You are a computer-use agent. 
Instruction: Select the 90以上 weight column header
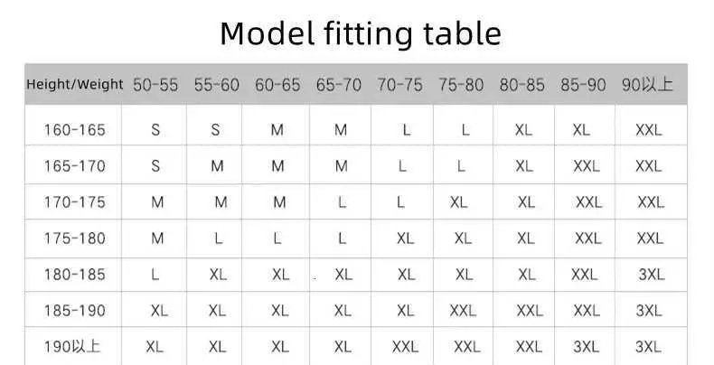pyautogui.click(x=647, y=85)
